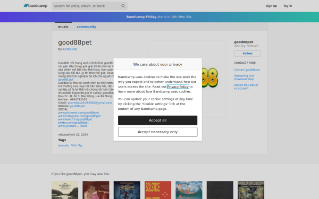The image size is (319, 199).
Task: Switch to the music tab
Action: click(x=63, y=27)
